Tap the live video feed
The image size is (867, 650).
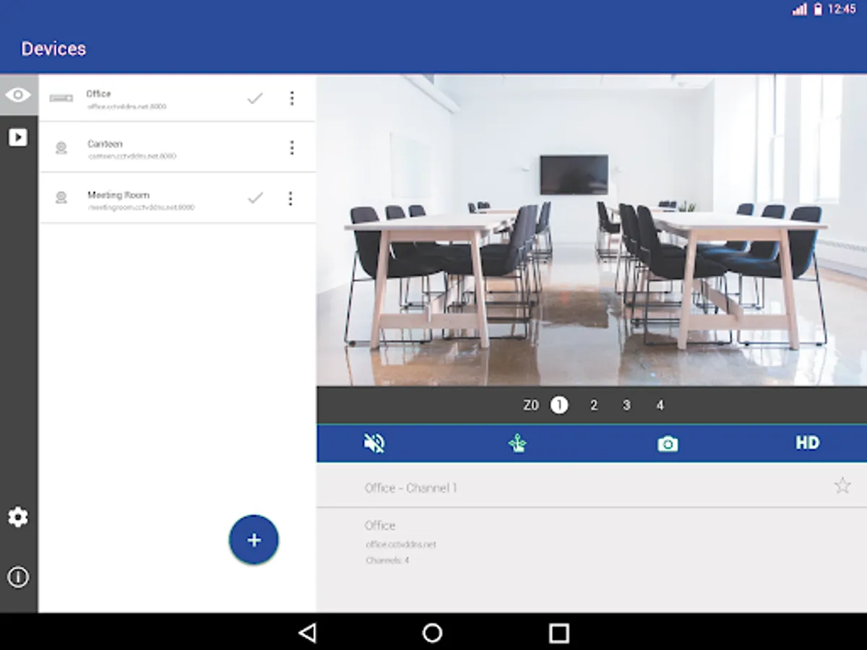(x=592, y=230)
